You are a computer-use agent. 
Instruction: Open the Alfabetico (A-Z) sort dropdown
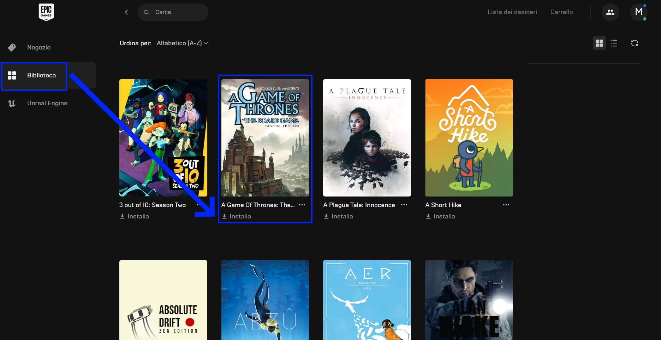pos(182,43)
